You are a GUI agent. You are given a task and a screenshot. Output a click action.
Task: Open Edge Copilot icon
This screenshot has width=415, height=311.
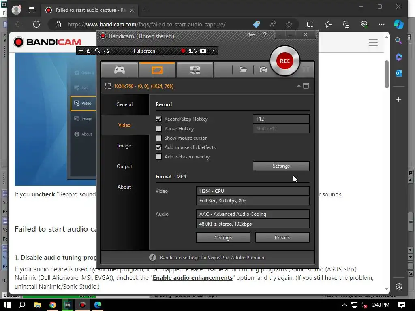click(x=398, y=24)
